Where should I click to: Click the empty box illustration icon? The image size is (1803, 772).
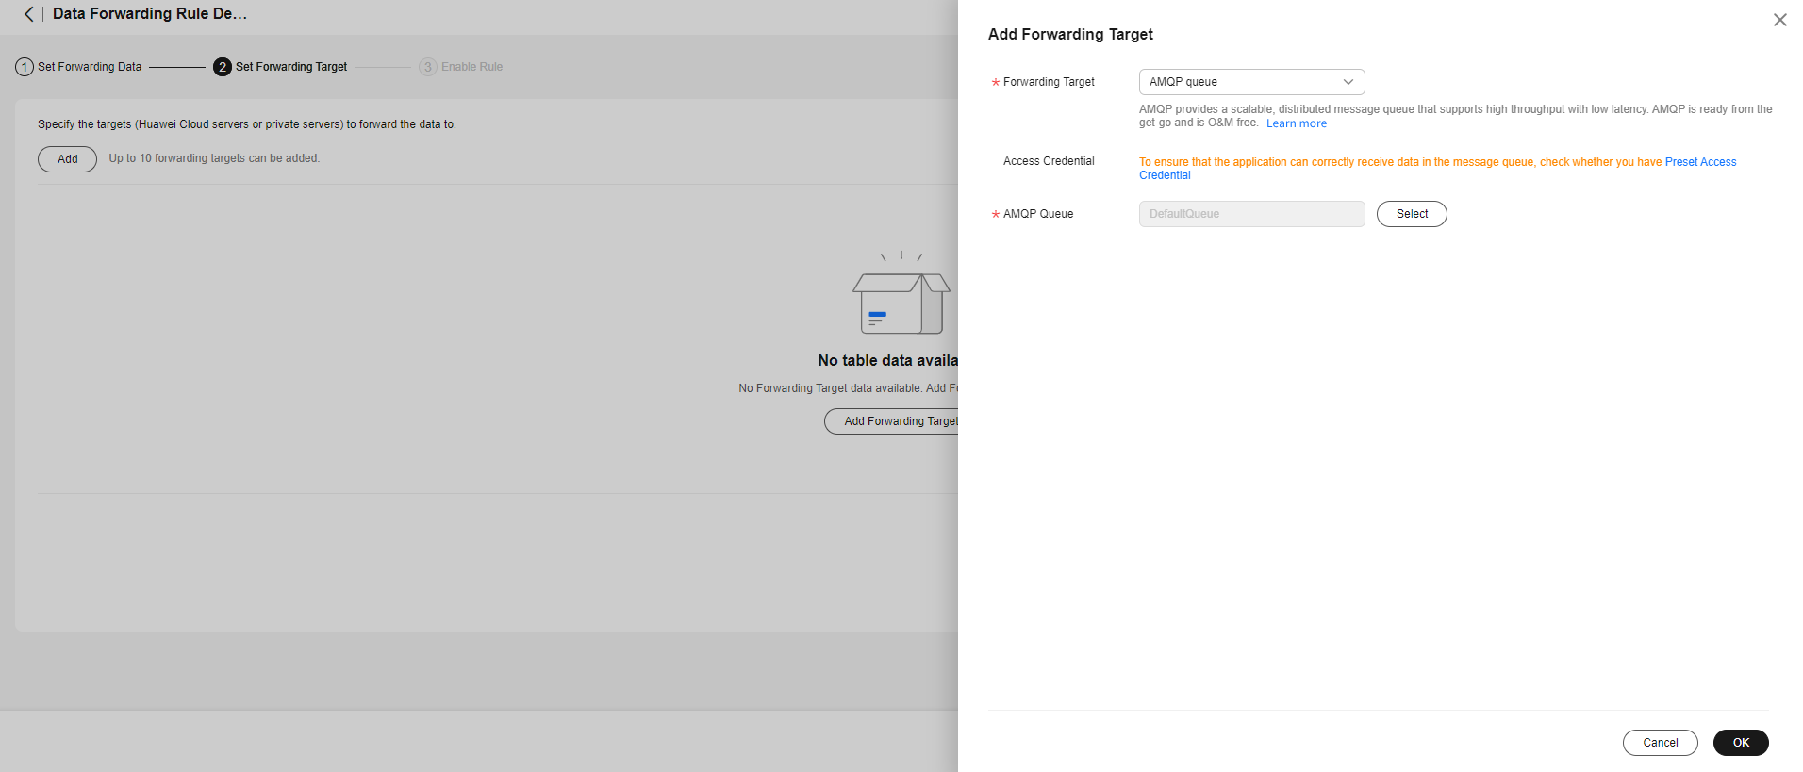coord(901,293)
